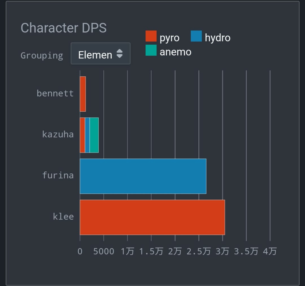Toggle the anemo series via legend label
This screenshot has height=286, width=305.
pos(175,52)
